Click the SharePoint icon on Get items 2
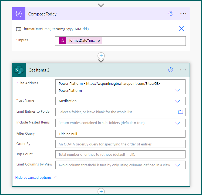The width and height of the screenshot is (202, 195). point(19,70)
